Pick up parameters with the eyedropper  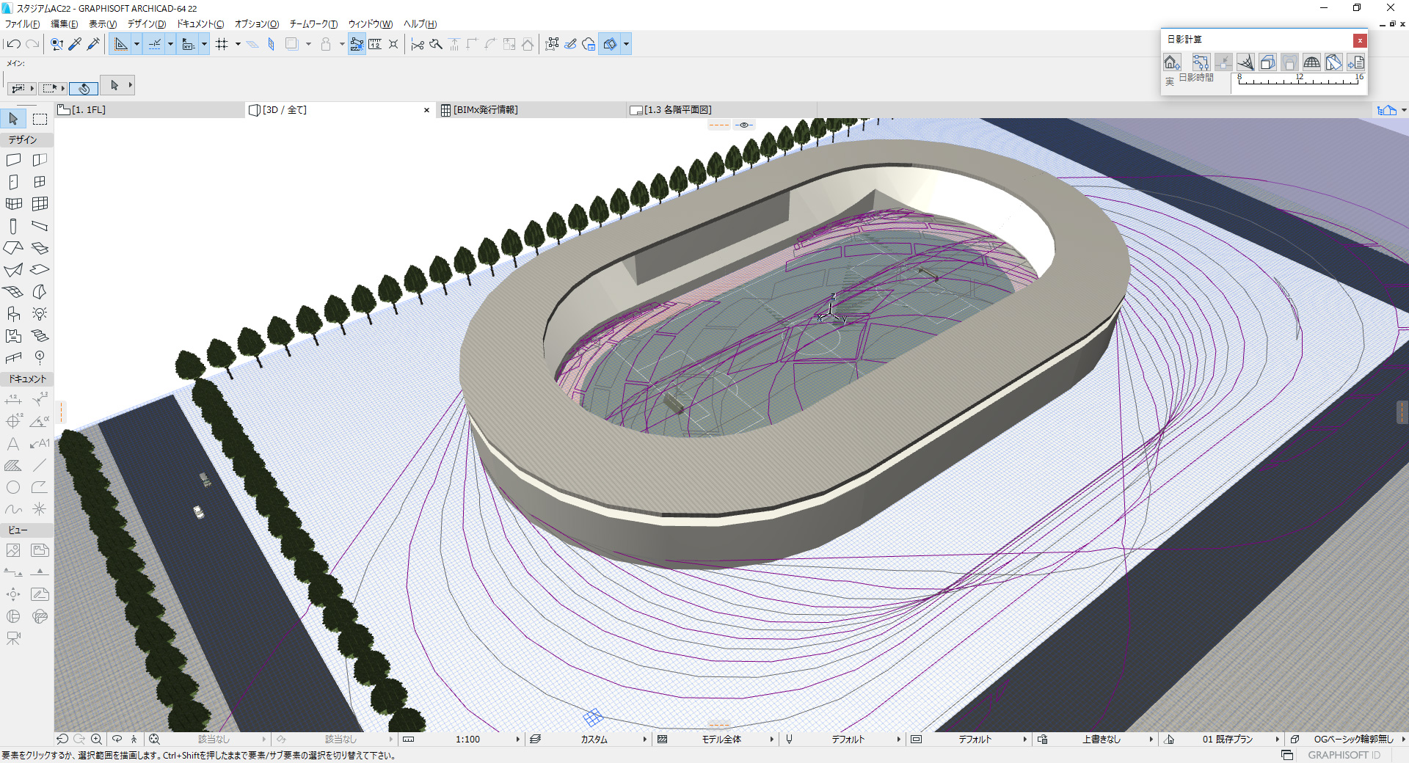click(x=75, y=44)
